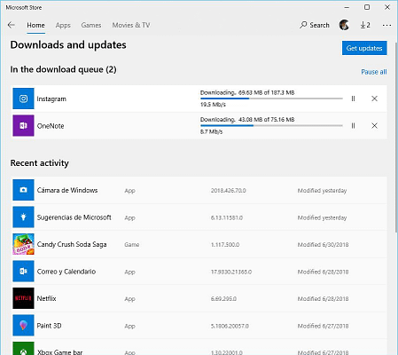Screen dimensions: 398x355
Task: Click version 2018.426.70.0 text
Action: pyautogui.click(x=229, y=191)
